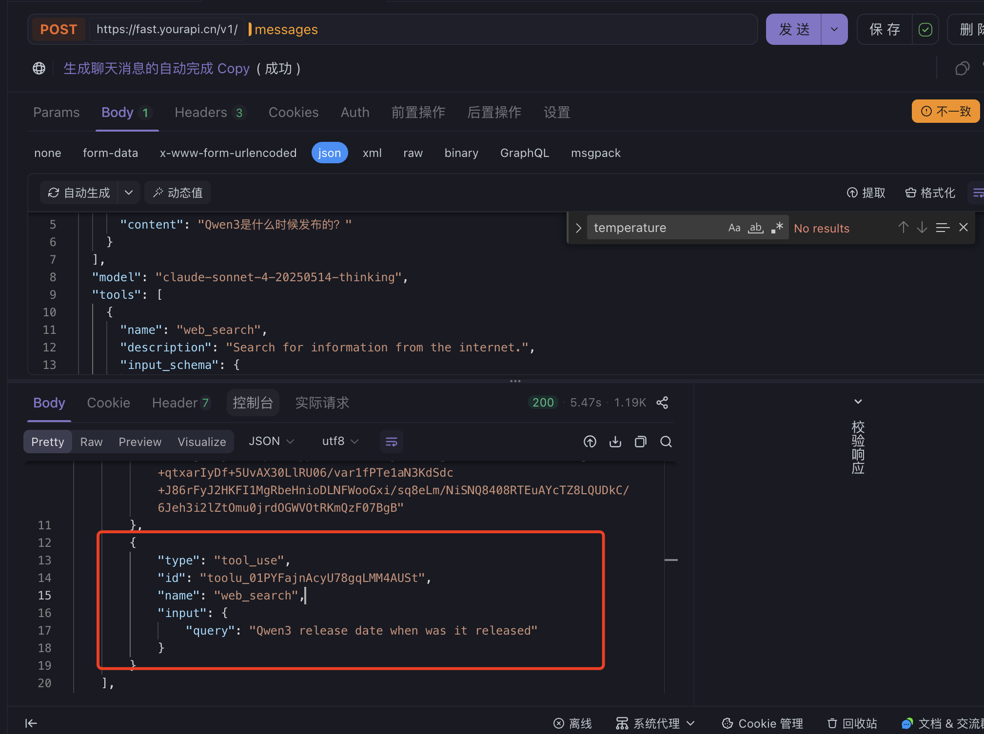Select binary body type
Screen dimensions: 984x734
461,153
